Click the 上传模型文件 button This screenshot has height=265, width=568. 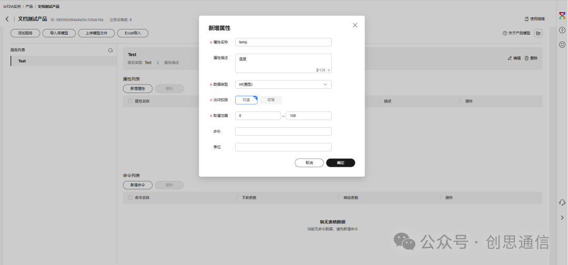[x=96, y=33]
